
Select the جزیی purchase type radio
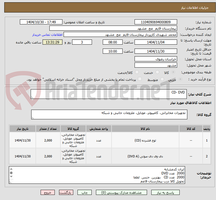180,79
